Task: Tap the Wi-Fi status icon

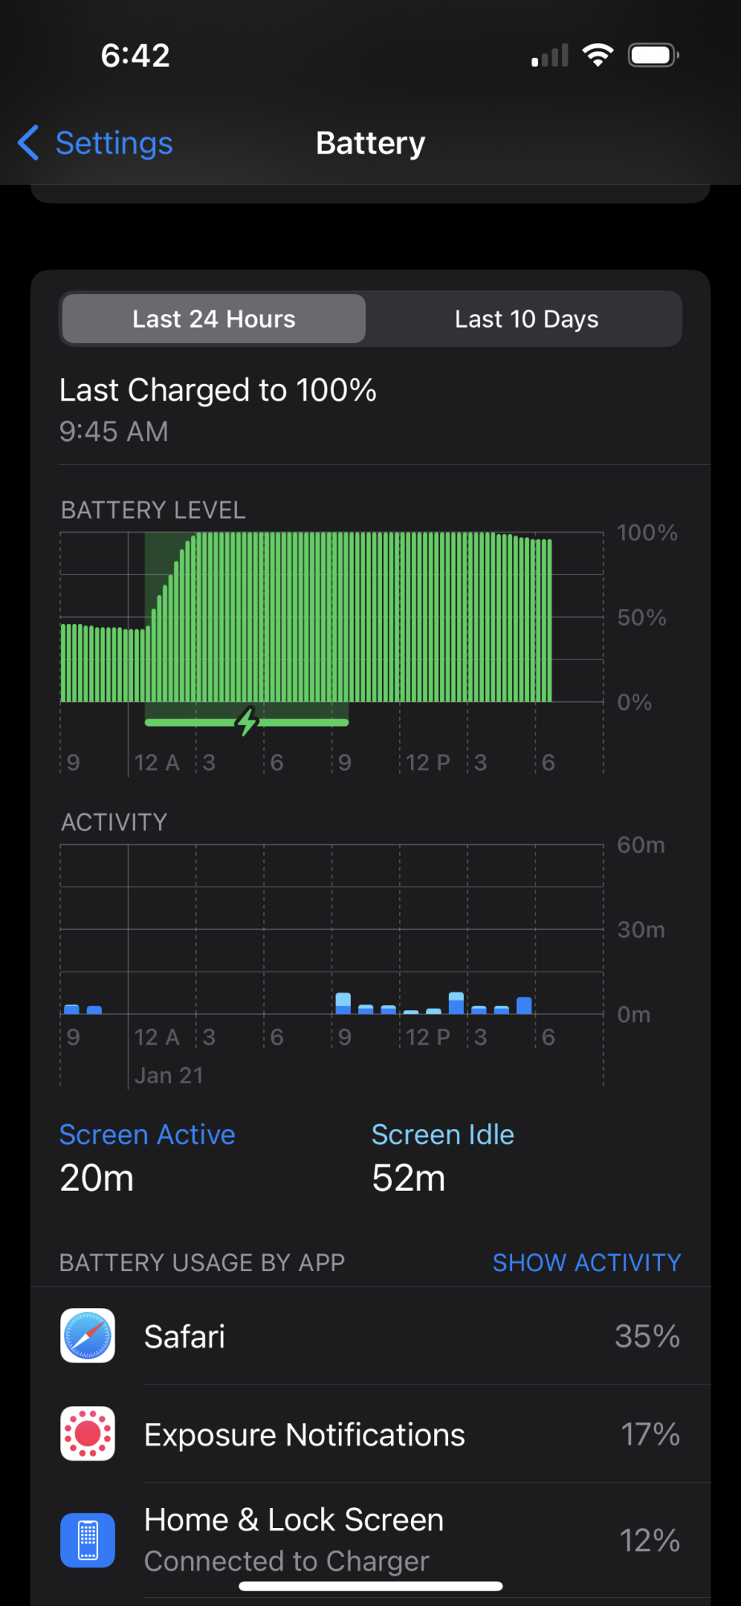Action: click(597, 55)
